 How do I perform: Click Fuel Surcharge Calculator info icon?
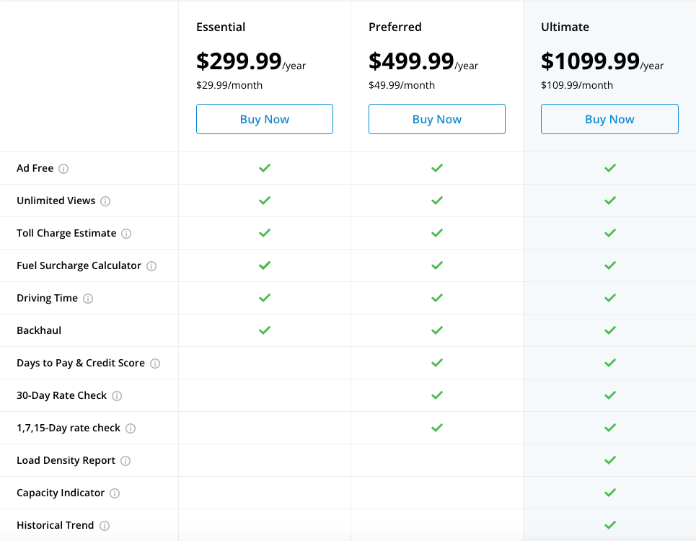[151, 266]
